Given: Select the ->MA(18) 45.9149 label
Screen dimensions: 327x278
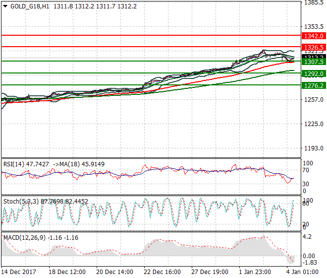Looking at the screenshot, I should pos(79,164).
